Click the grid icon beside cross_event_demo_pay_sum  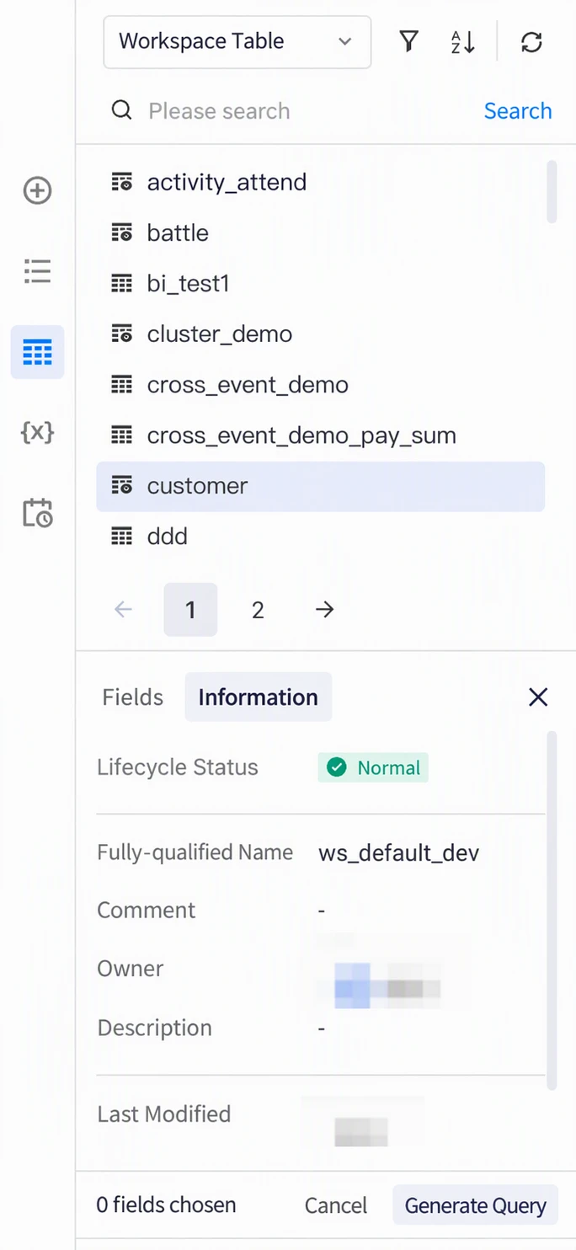coord(122,435)
